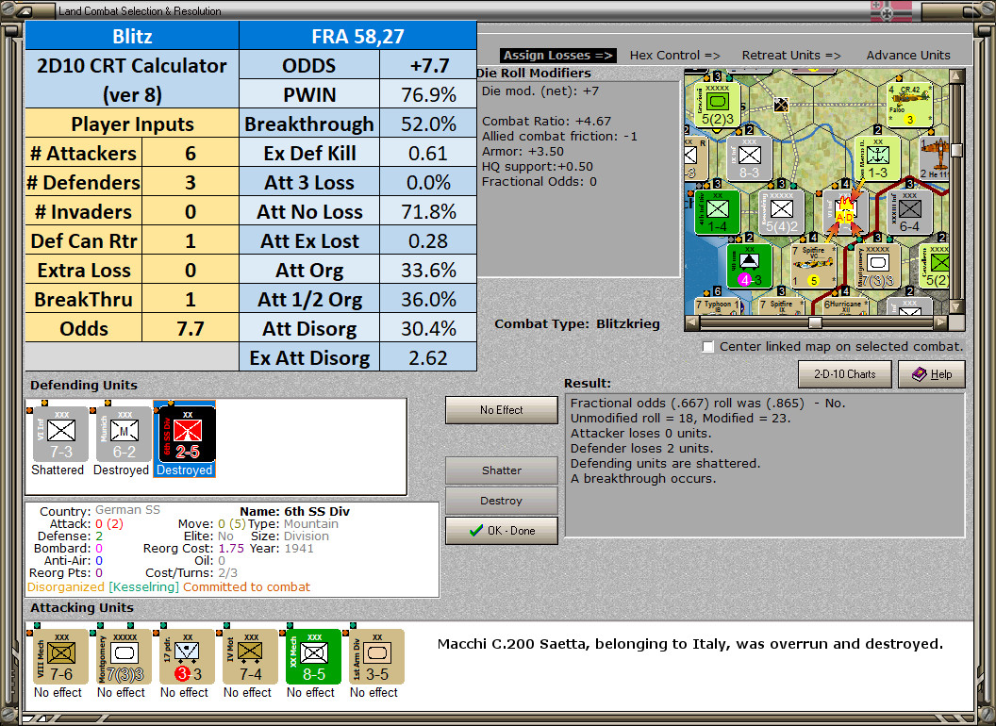Click the IX Inf 8-3 counter on map
This screenshot has width=996, height=726.
pyautogui.click(x=750, y=158)
